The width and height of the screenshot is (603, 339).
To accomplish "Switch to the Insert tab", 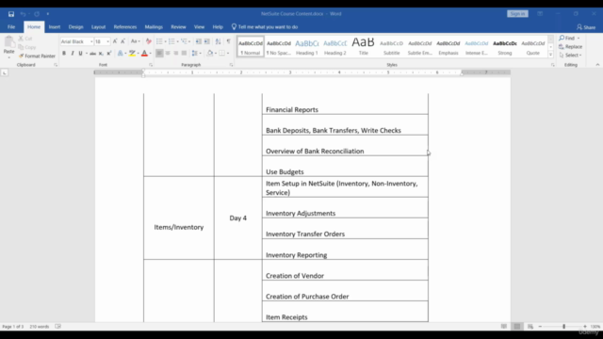I will coord(55,27).
